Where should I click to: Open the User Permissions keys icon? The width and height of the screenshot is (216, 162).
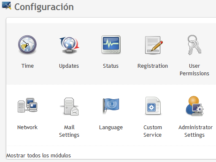(194, 45)
